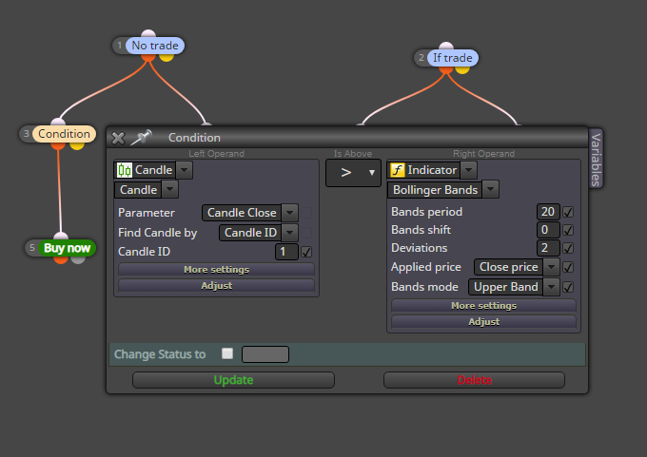Toggle the Deviations checkbox
This screenshot has height=457, width=647.
[x=568, y=248]
